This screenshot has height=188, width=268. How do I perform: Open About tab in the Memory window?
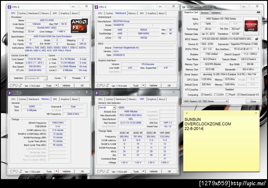click(75, 99)
